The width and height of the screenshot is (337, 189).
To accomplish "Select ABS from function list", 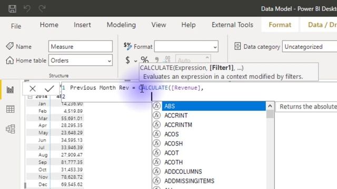I will [214, 106].
